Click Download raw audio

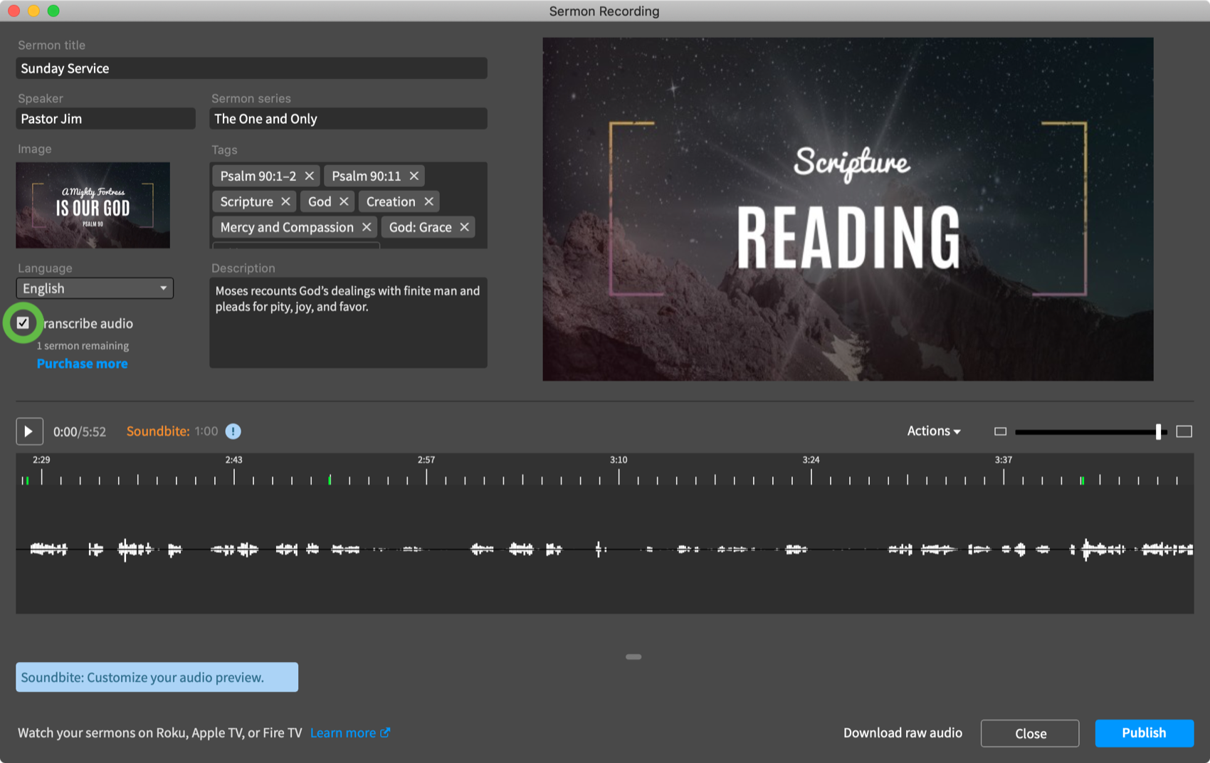(x=903, y=733)
